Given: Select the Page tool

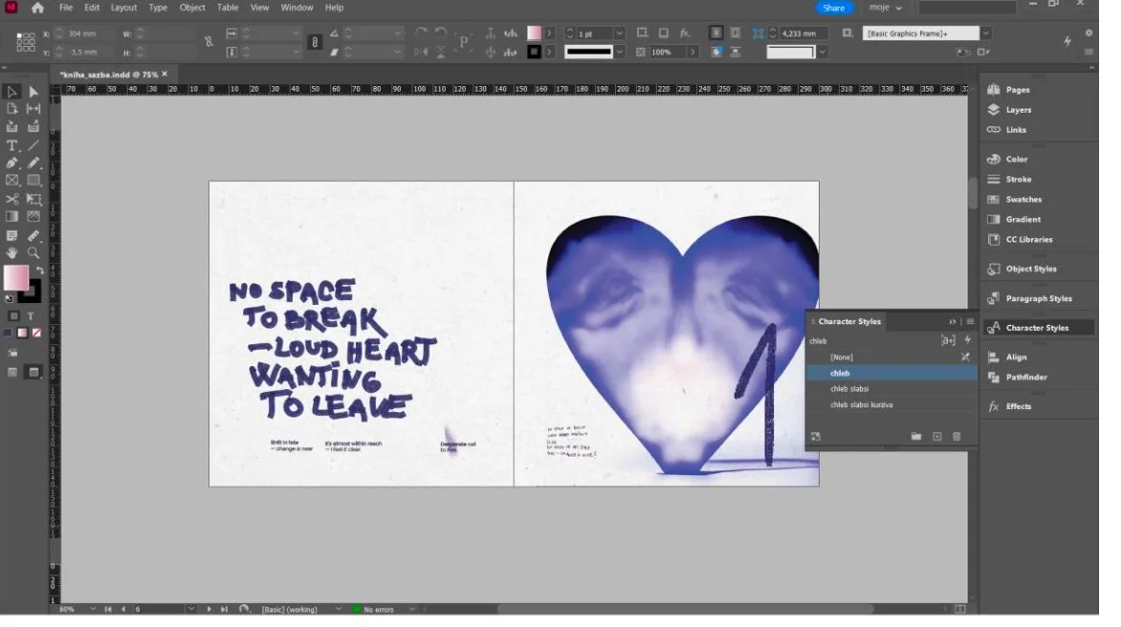Looking at the screenshot, I should 12,109.
